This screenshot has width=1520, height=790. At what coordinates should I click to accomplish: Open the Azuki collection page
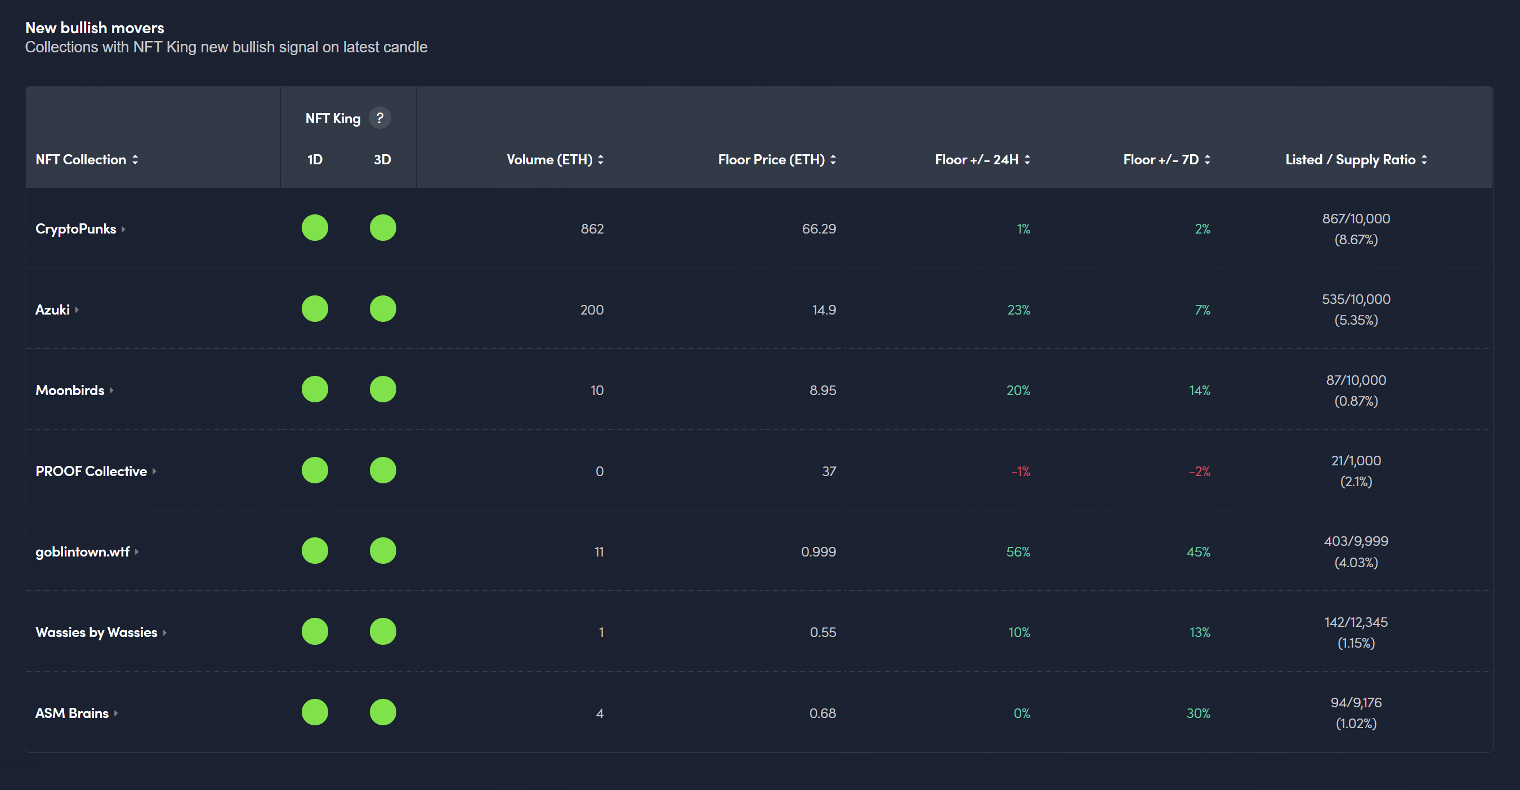(52, 309)
